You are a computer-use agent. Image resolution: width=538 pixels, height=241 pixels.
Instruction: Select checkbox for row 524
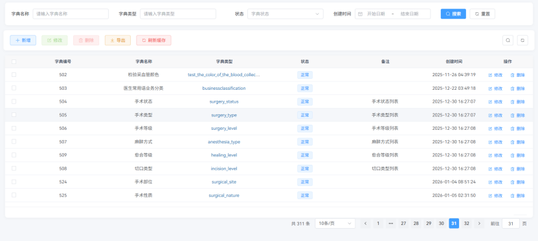(14, 182)
